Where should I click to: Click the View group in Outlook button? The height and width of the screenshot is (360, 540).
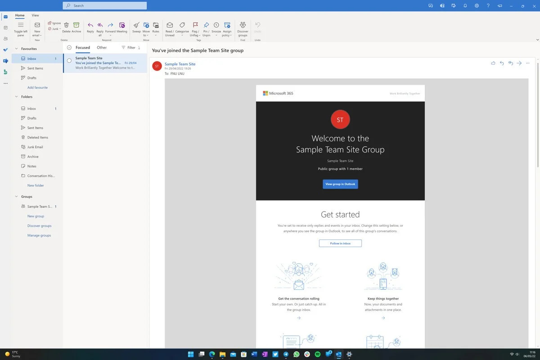(340, 184)
